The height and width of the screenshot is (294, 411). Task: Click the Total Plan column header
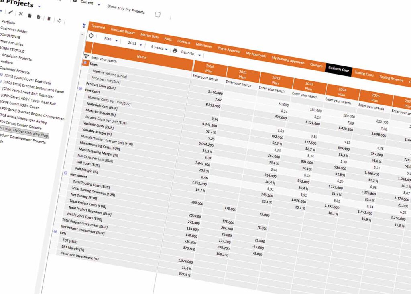(x=209, y=69)
